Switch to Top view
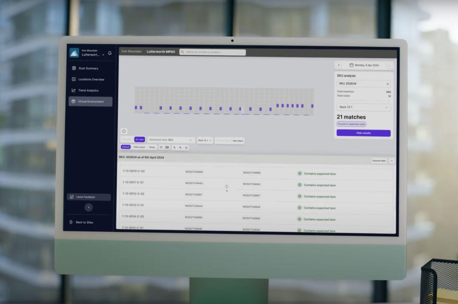The width and height of the screenshot is (458, 304). [127, 139]
